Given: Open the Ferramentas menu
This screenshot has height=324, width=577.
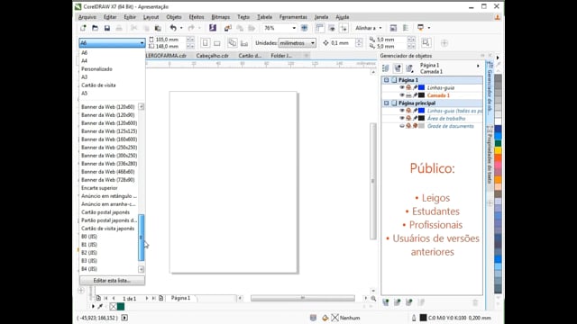Looking at the screenshot, I should (x=293, y=17).
